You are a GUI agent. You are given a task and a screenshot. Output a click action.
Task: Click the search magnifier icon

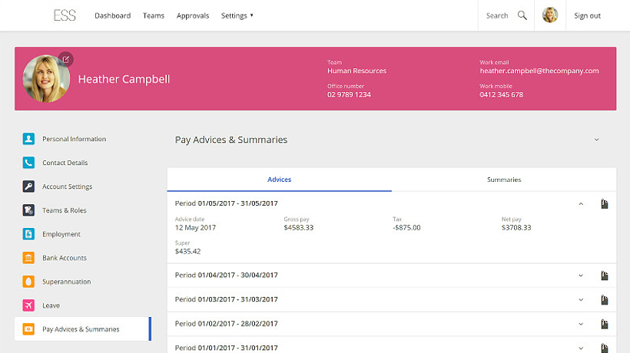[x=522, y=15]
